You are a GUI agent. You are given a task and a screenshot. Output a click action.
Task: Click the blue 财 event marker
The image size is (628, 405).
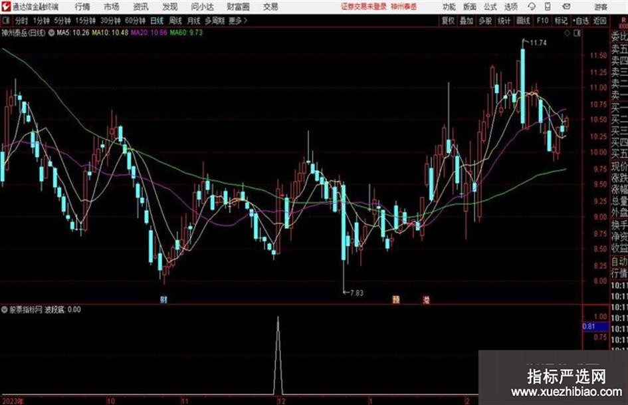click(163, 299)
